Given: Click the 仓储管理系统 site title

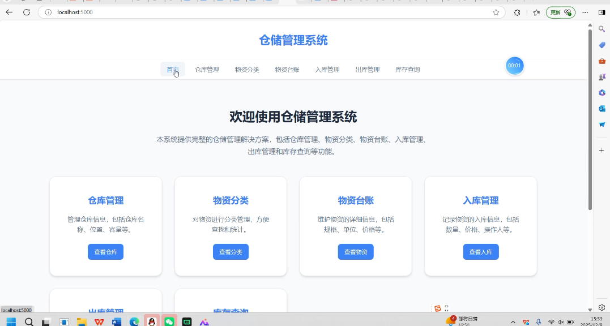Looking at the screenshot, I should 293,40.
